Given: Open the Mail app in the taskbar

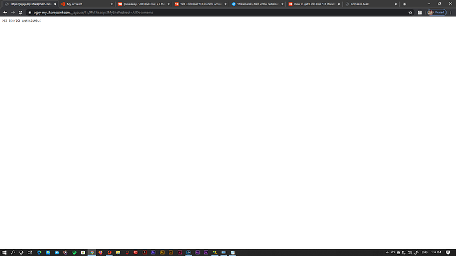Looking at the screenshot, I should tap(57, 253).
